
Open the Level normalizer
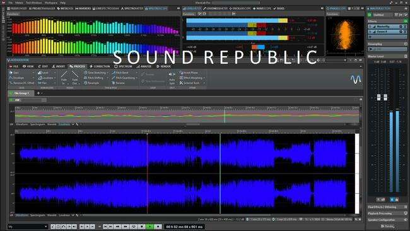(43, 73)
